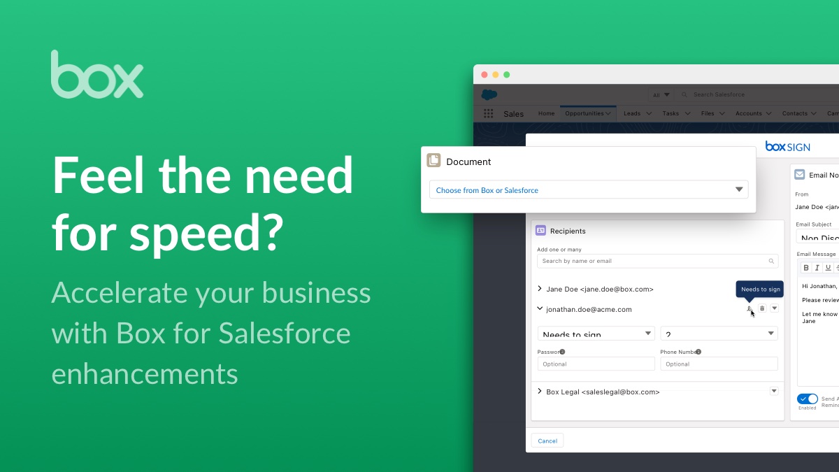
Task: Click the Salesforce cloud logo
Action: pyautogui.click(x=488, y=94)
